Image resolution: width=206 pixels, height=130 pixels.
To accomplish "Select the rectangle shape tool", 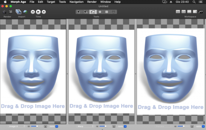I will click(x=107, y=12).
